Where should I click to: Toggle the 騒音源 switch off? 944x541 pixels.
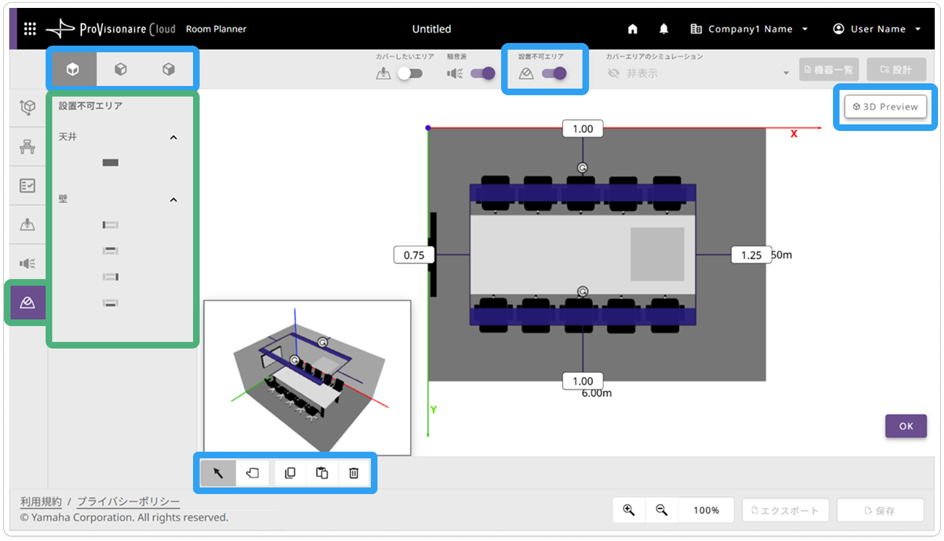(x=483, y=73)
